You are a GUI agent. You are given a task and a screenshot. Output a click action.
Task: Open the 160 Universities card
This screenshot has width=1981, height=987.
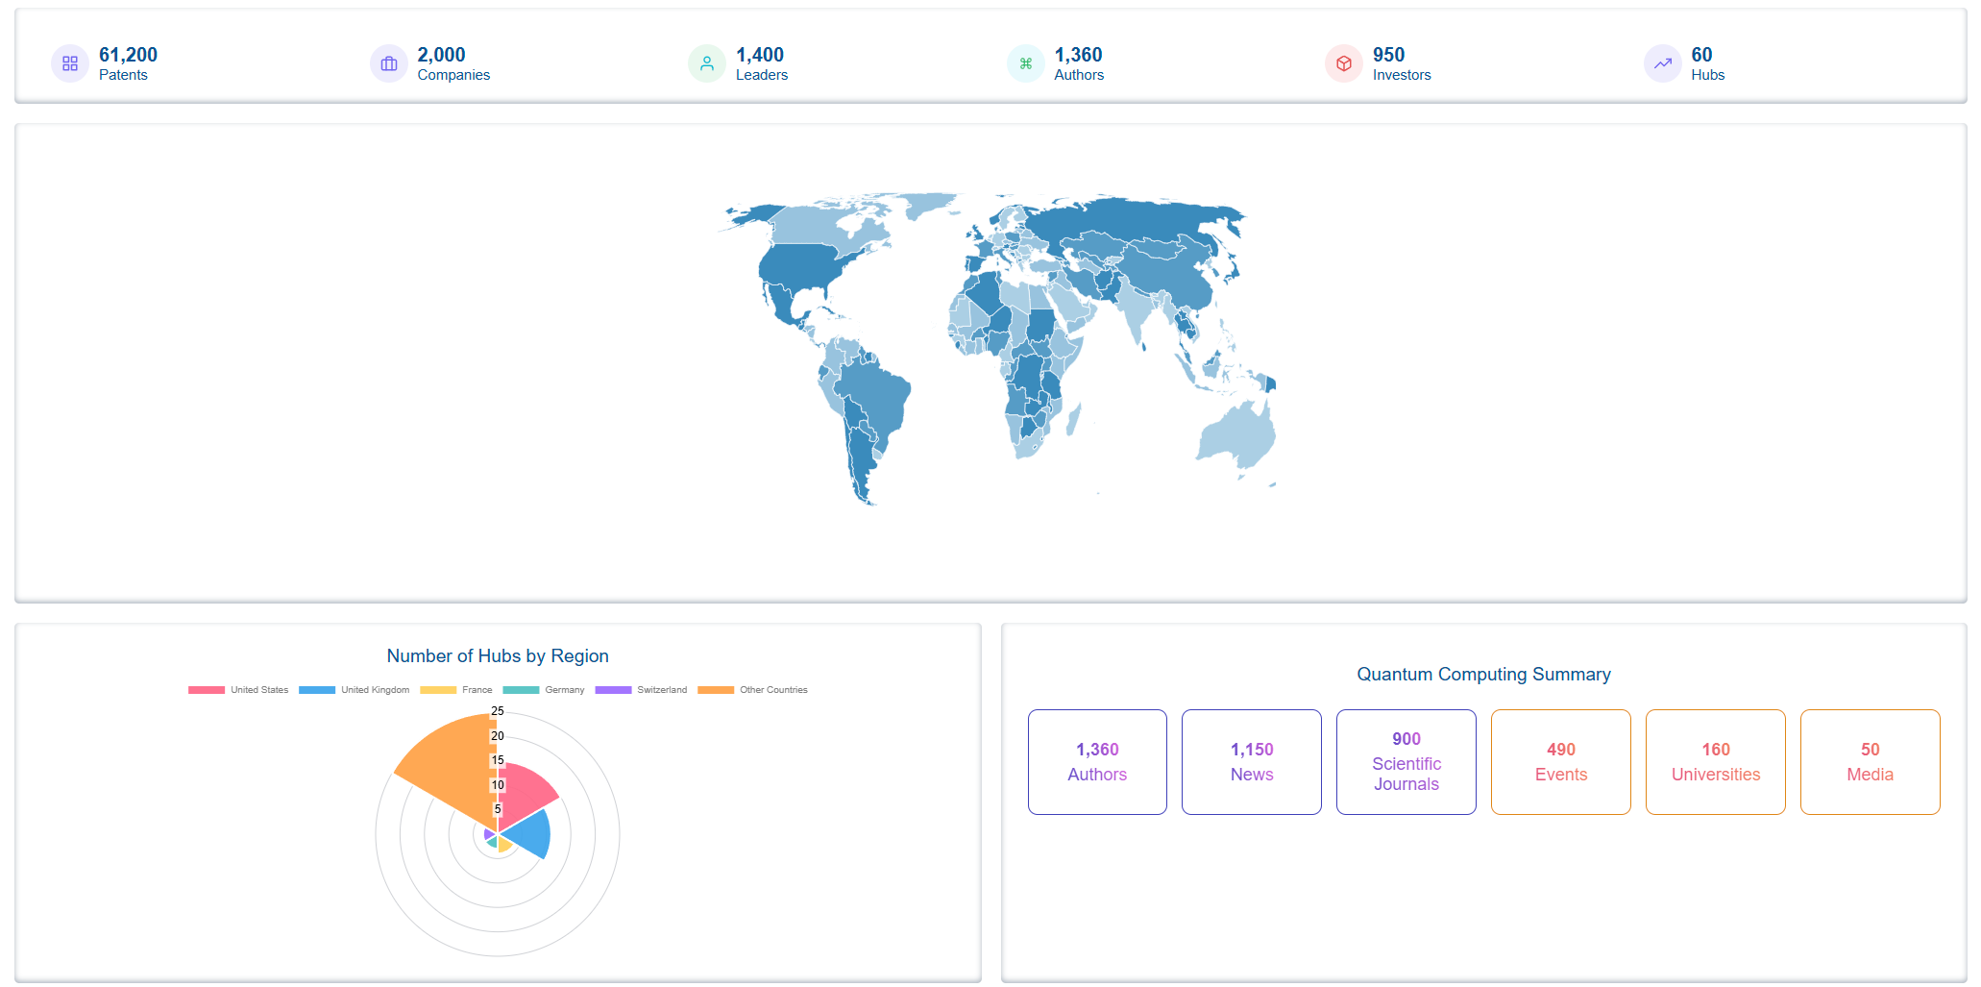[1716, 762]
